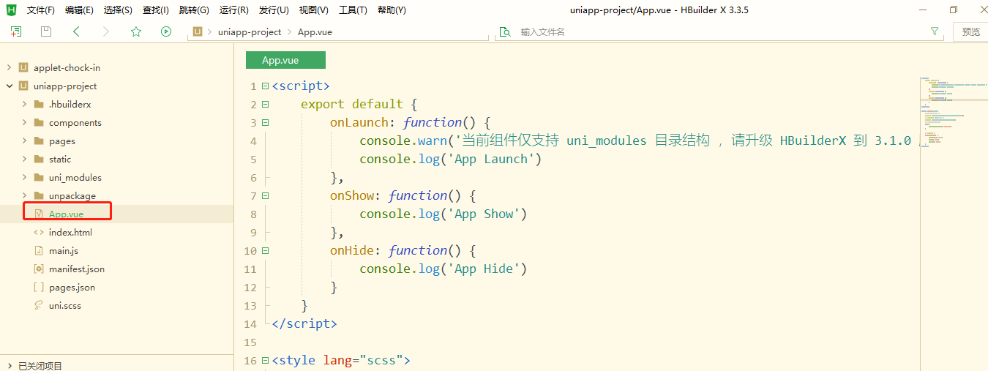Screen dimensions: 988x371
Task: Fold the script tag on line 1
Action: [265, 86]
